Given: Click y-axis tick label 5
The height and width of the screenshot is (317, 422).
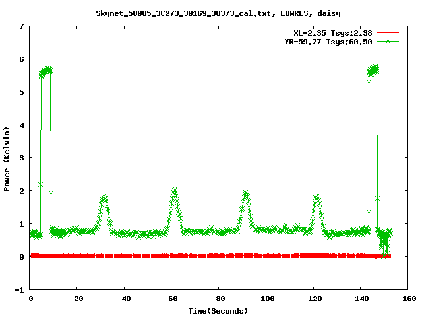Looking at the screenshot, I should [x=22, y=92].
